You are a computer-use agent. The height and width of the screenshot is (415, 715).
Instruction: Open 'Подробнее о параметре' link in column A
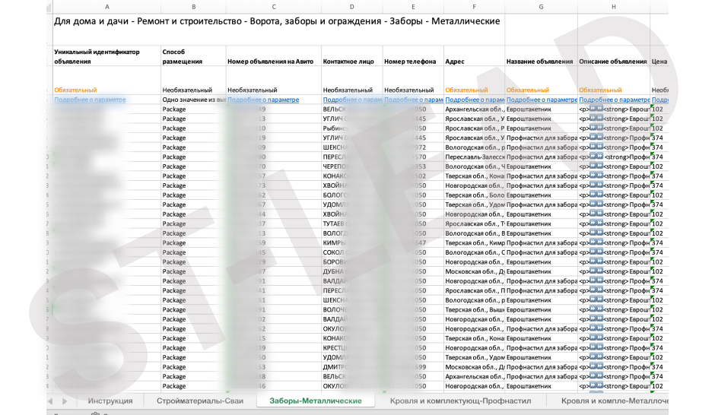[x=90, y=100]
